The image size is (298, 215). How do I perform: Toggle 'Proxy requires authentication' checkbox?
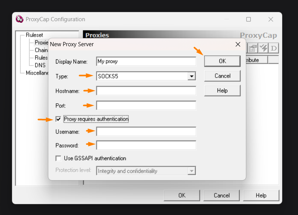pyautogui.click(x=58, y=119)
